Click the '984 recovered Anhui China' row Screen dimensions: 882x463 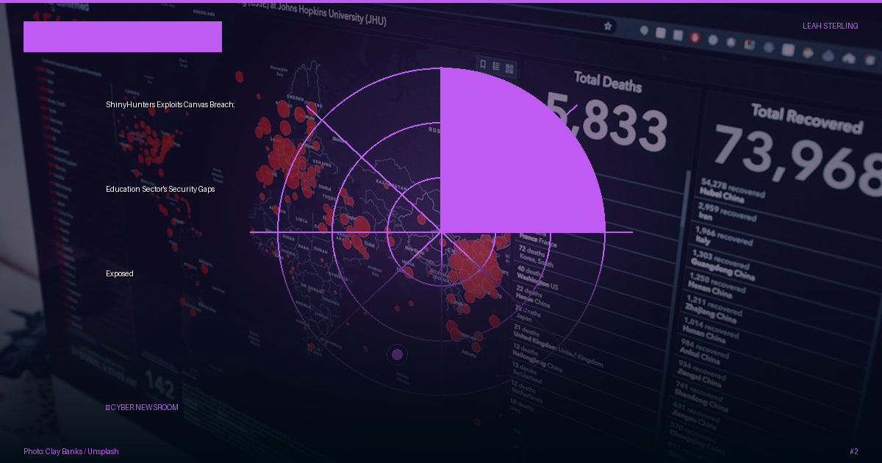tap(704, 353)
